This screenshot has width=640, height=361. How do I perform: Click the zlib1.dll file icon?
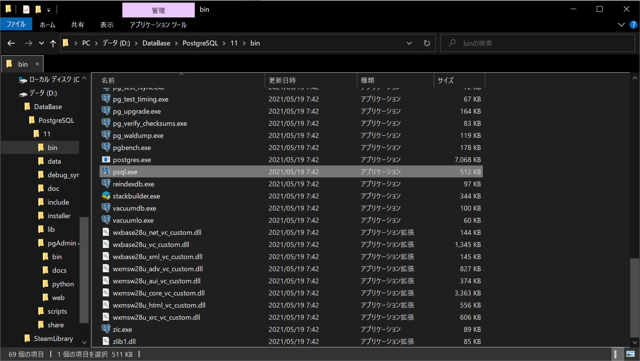(106, 341)
